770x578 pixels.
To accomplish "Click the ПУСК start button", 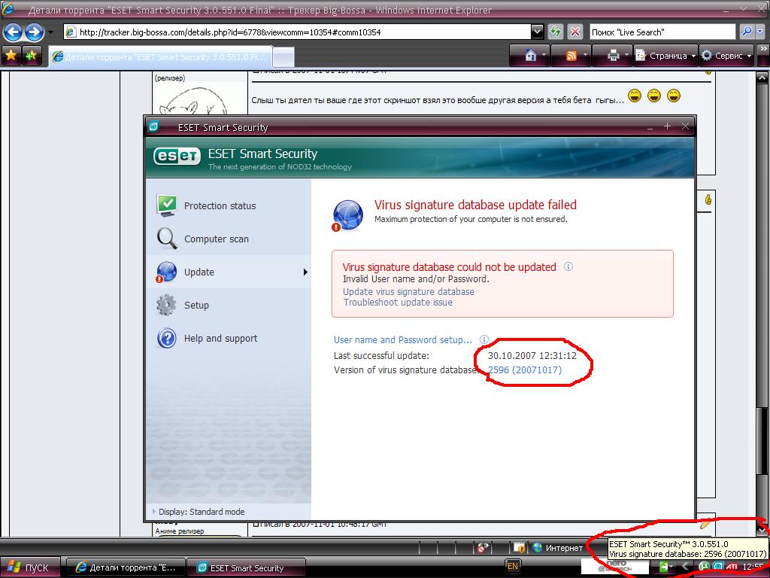I will 29,567.
